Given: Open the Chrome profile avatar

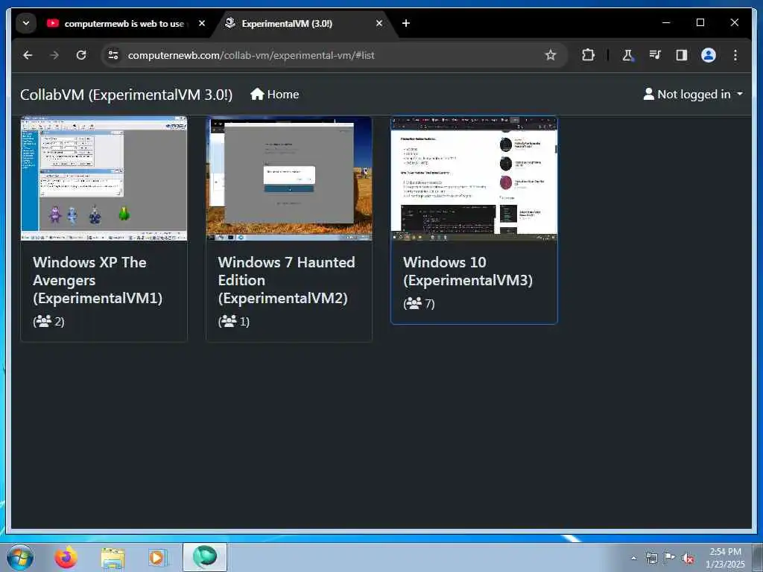Looking at the screenshot, I should pyautogui.click(x=709, y=55).
